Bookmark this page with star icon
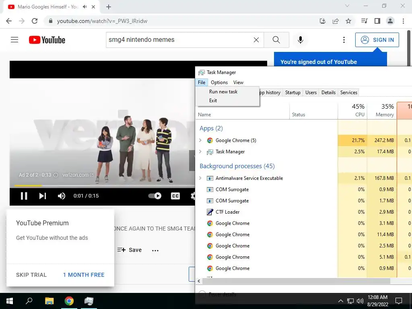This screenshot has height=309, width=412. coord(348,21)
